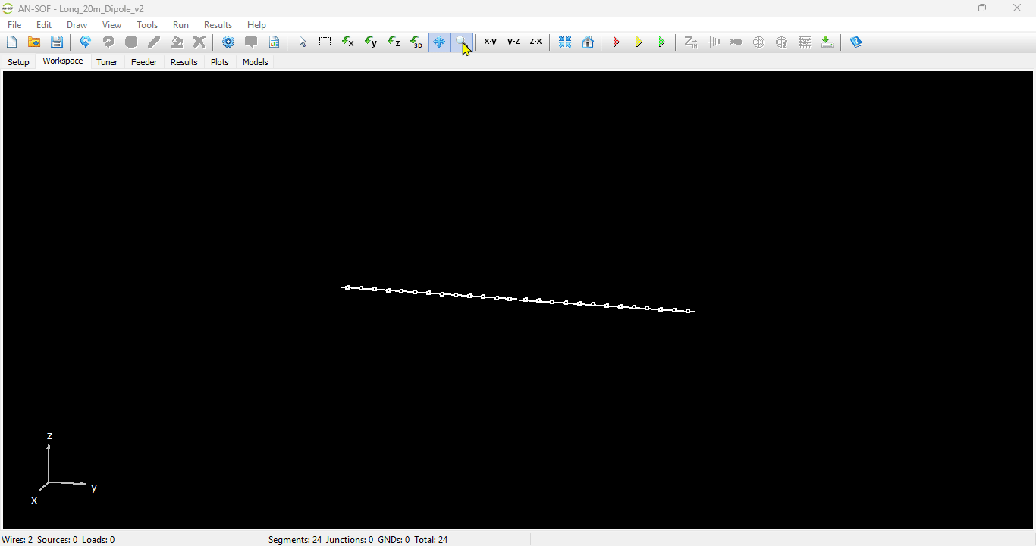Toggle the Zoom magnifier tool
The height and width of the screenshot is (546, 1036).
click(461, 42)
